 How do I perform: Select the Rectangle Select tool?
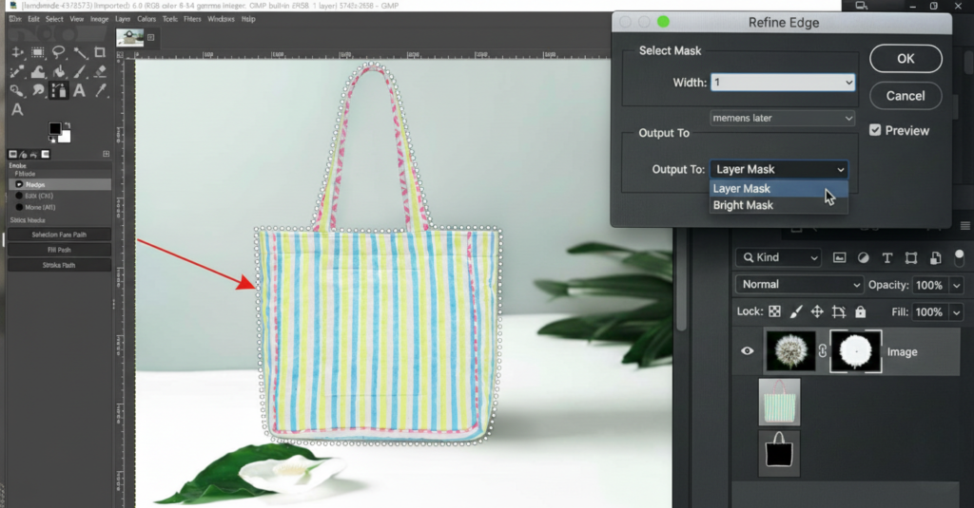38,53
